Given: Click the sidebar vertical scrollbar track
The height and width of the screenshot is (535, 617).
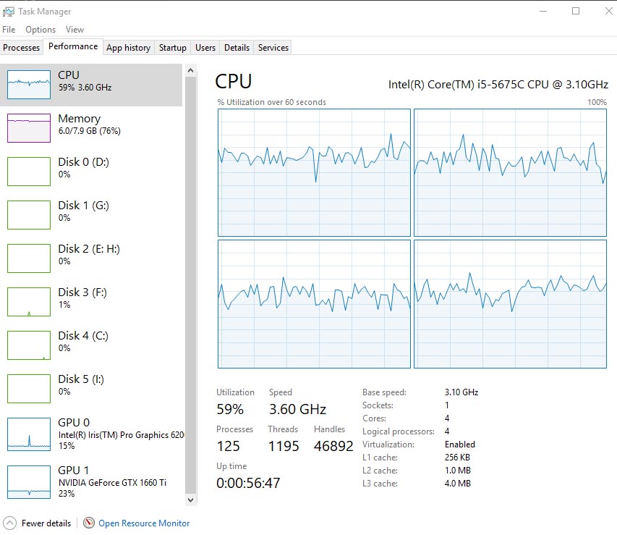Looking at the screenshot, I should coord(190,285).
